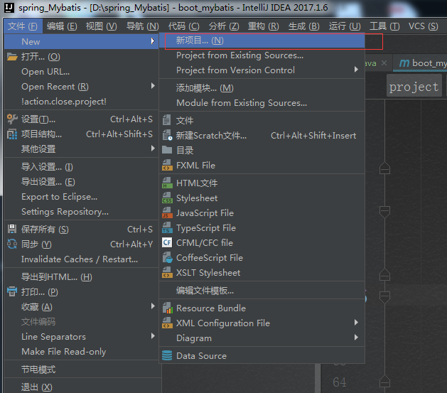
Task: Click the Data Source database icon
Action: coord(167,355)
